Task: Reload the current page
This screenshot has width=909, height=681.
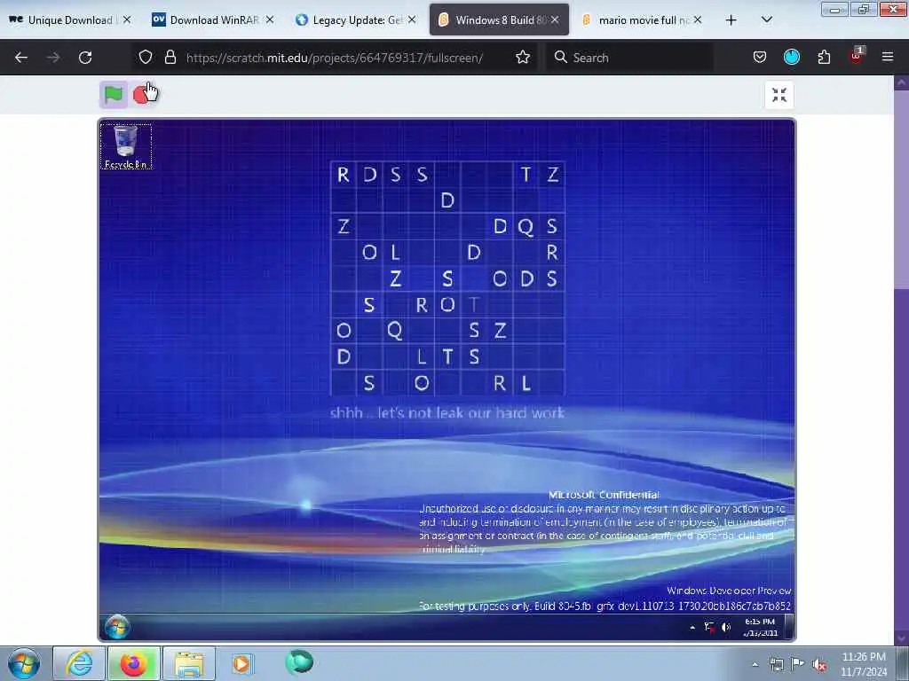Action: 85,58
